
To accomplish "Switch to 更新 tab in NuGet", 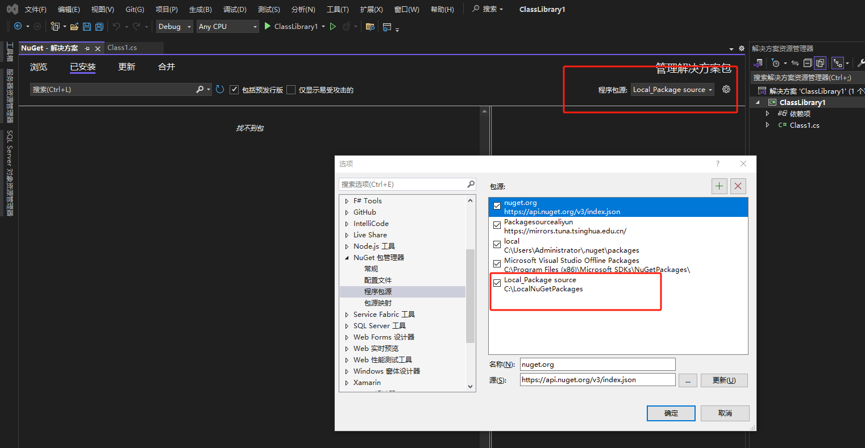I will pyautogui.click(x=127, y=67).
